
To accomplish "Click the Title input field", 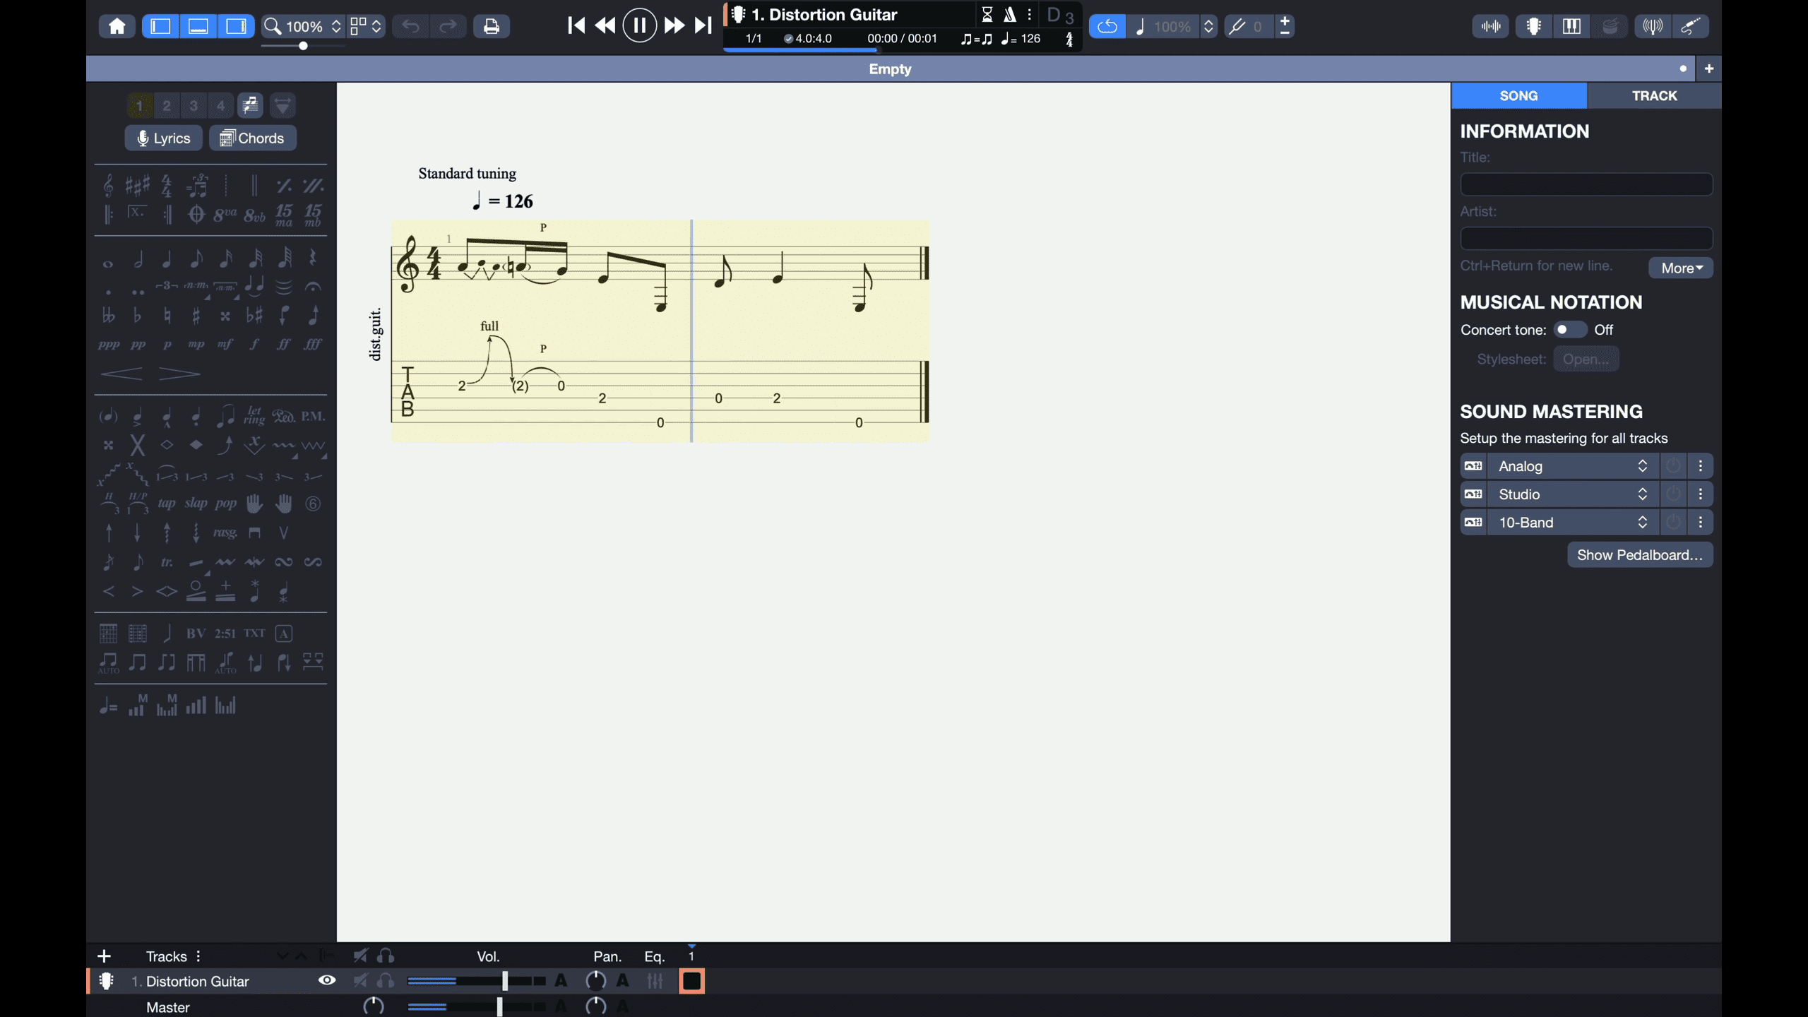I will (1586, 184).
